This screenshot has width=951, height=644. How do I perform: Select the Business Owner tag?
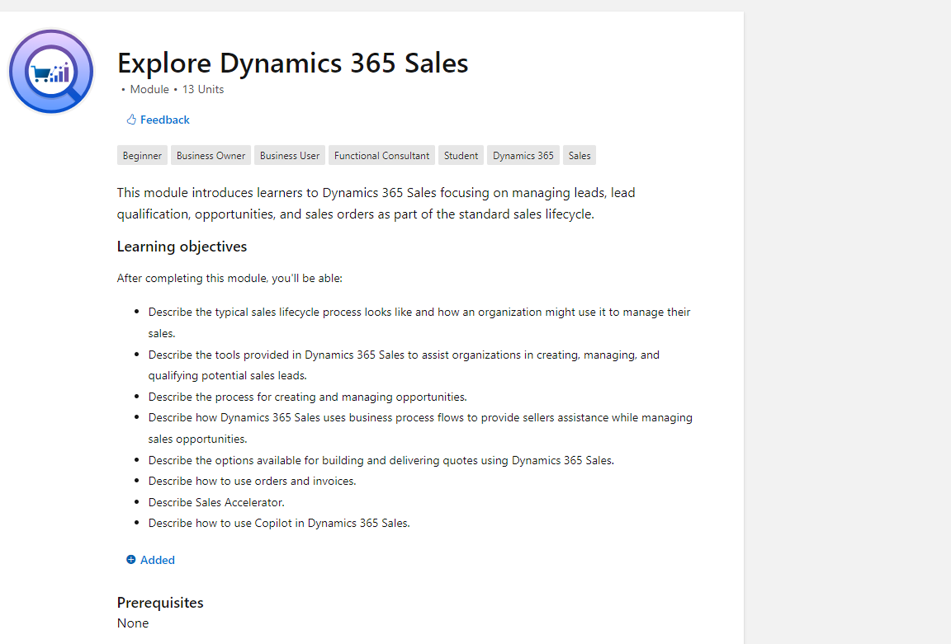click(211, 156)
